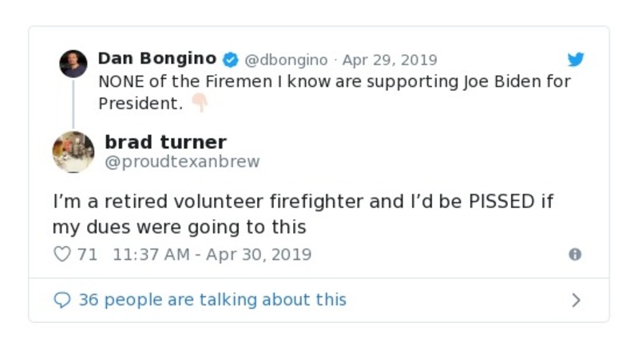638x353 pixels.
Task: Click the thread line connecting the avatars
Action: click(x=73, y=104)
